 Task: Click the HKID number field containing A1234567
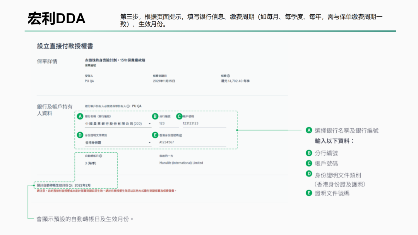pyautogui.click(x=192, y=142)
